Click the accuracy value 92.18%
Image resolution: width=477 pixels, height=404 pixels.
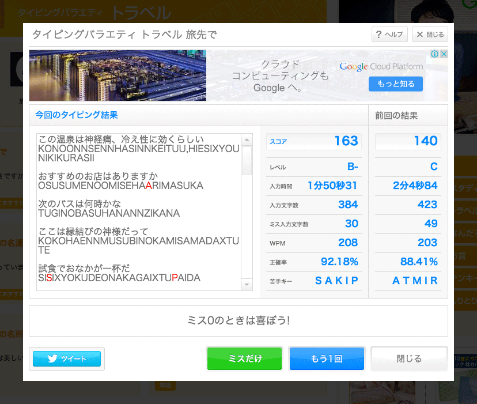(339, 262)
